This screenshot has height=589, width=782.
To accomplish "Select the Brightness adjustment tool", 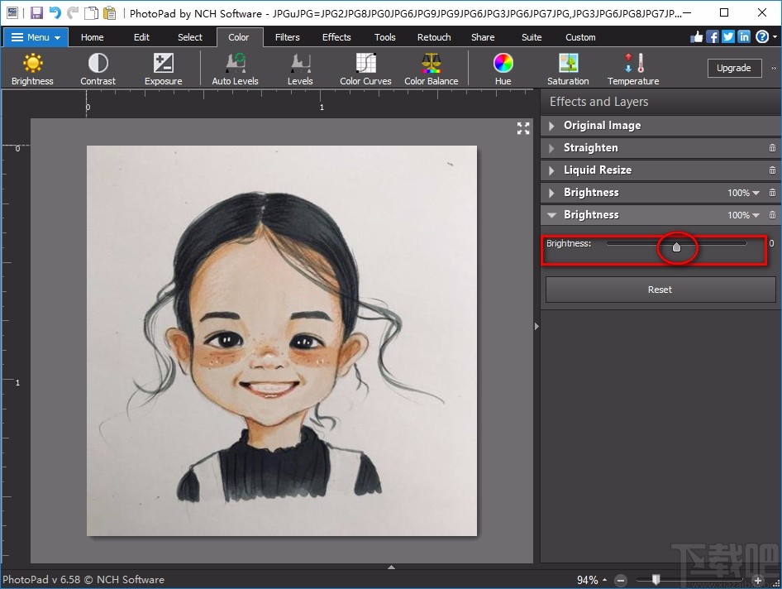I will coord(32,68).
